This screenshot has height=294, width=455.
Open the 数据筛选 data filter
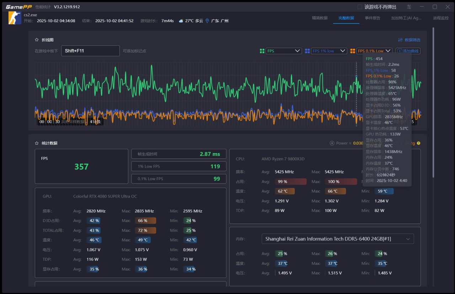click(409, 40)
